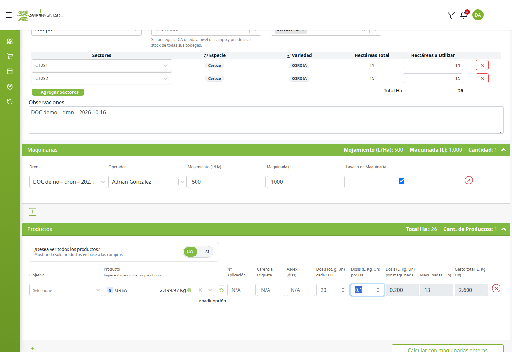The image size is (512, 352).
Task: Click the Agregar Sectores button
Action: click(58, 92)
